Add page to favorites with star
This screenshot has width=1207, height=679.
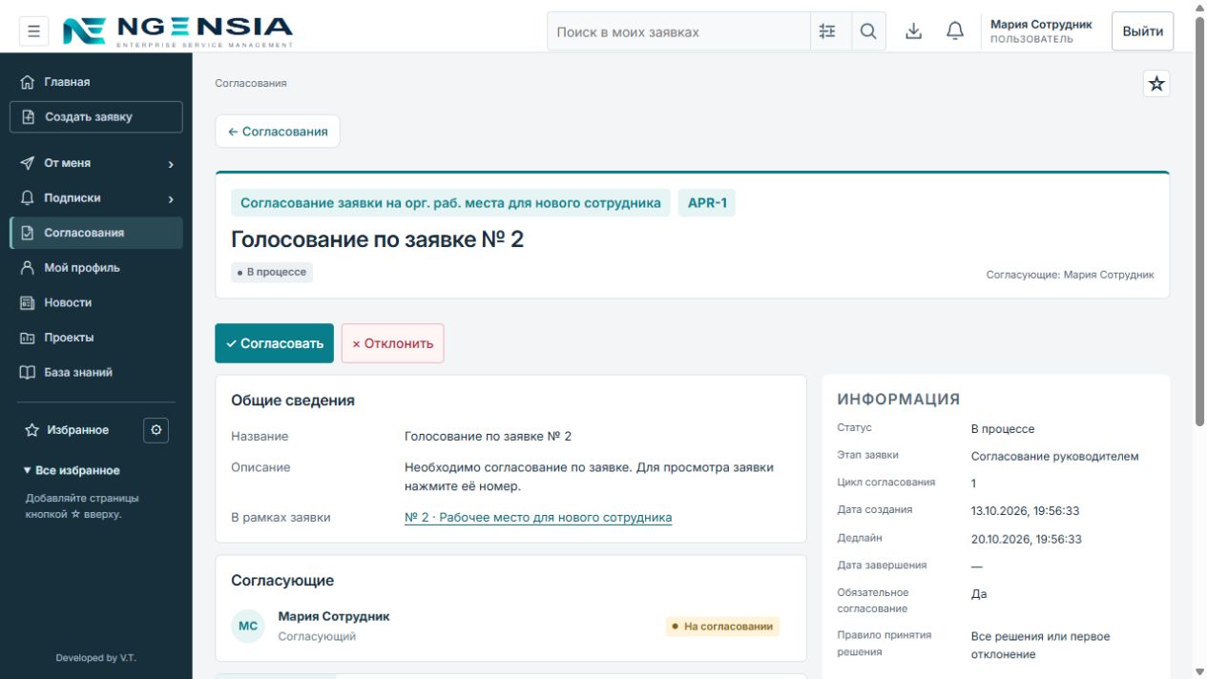pos(1156,84)
